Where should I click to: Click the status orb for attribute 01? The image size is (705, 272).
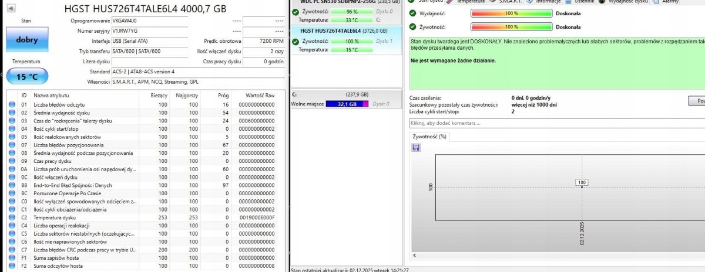pos(12,104)
